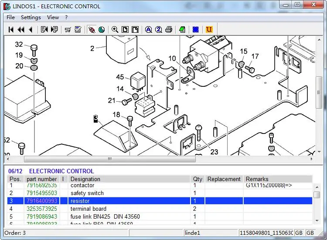This screenshot has height=240, width=327.
Task: Click diagram scroll down arrow
Action: 319,152
